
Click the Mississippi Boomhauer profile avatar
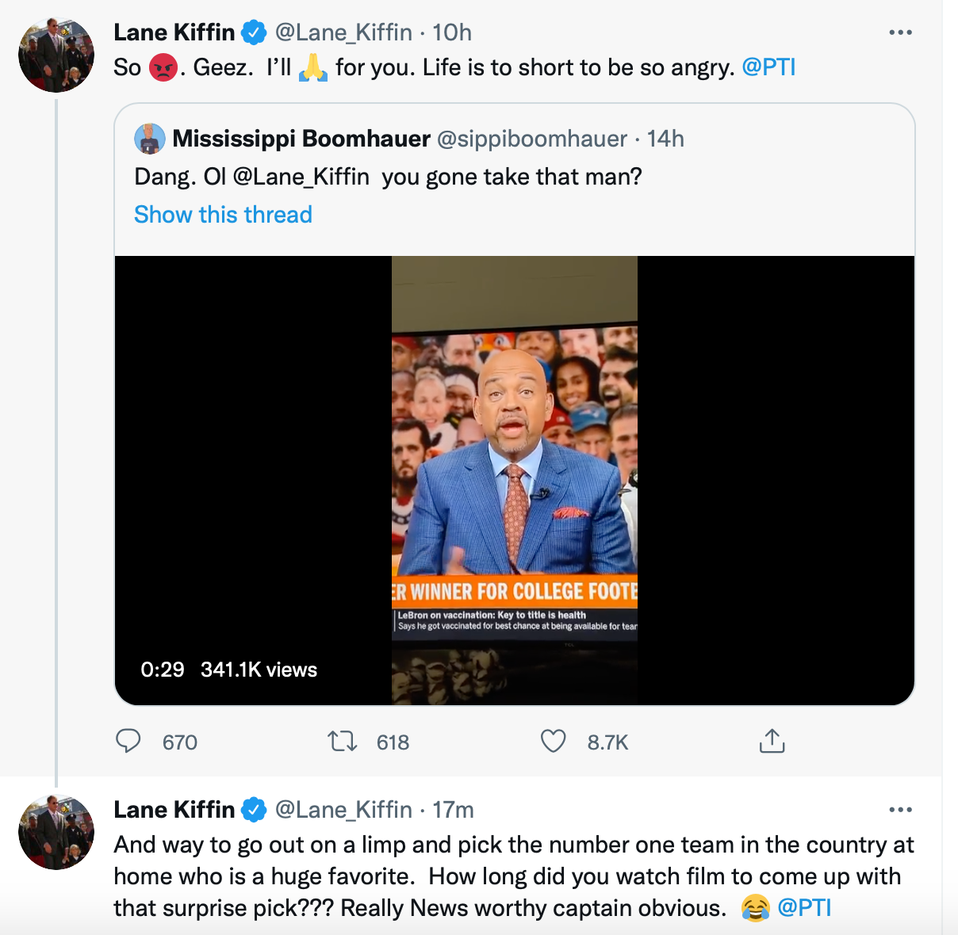coord(150,139)
